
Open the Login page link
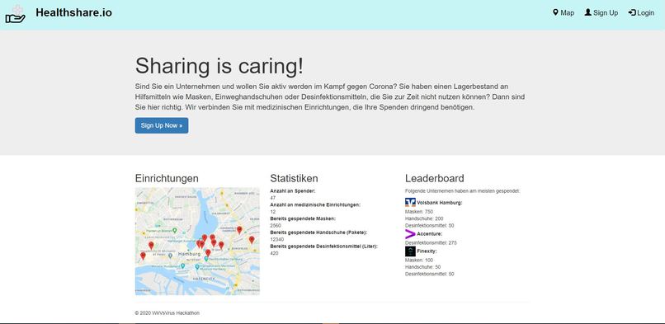pyautogui.click(x=641, y=13)
